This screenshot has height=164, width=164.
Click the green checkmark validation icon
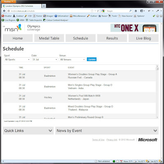[154, 16]
